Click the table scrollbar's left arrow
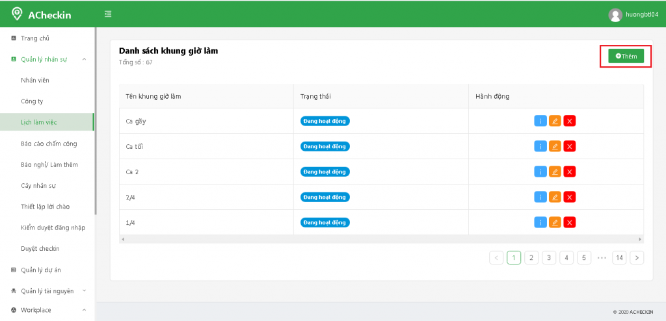 (123, 239)
